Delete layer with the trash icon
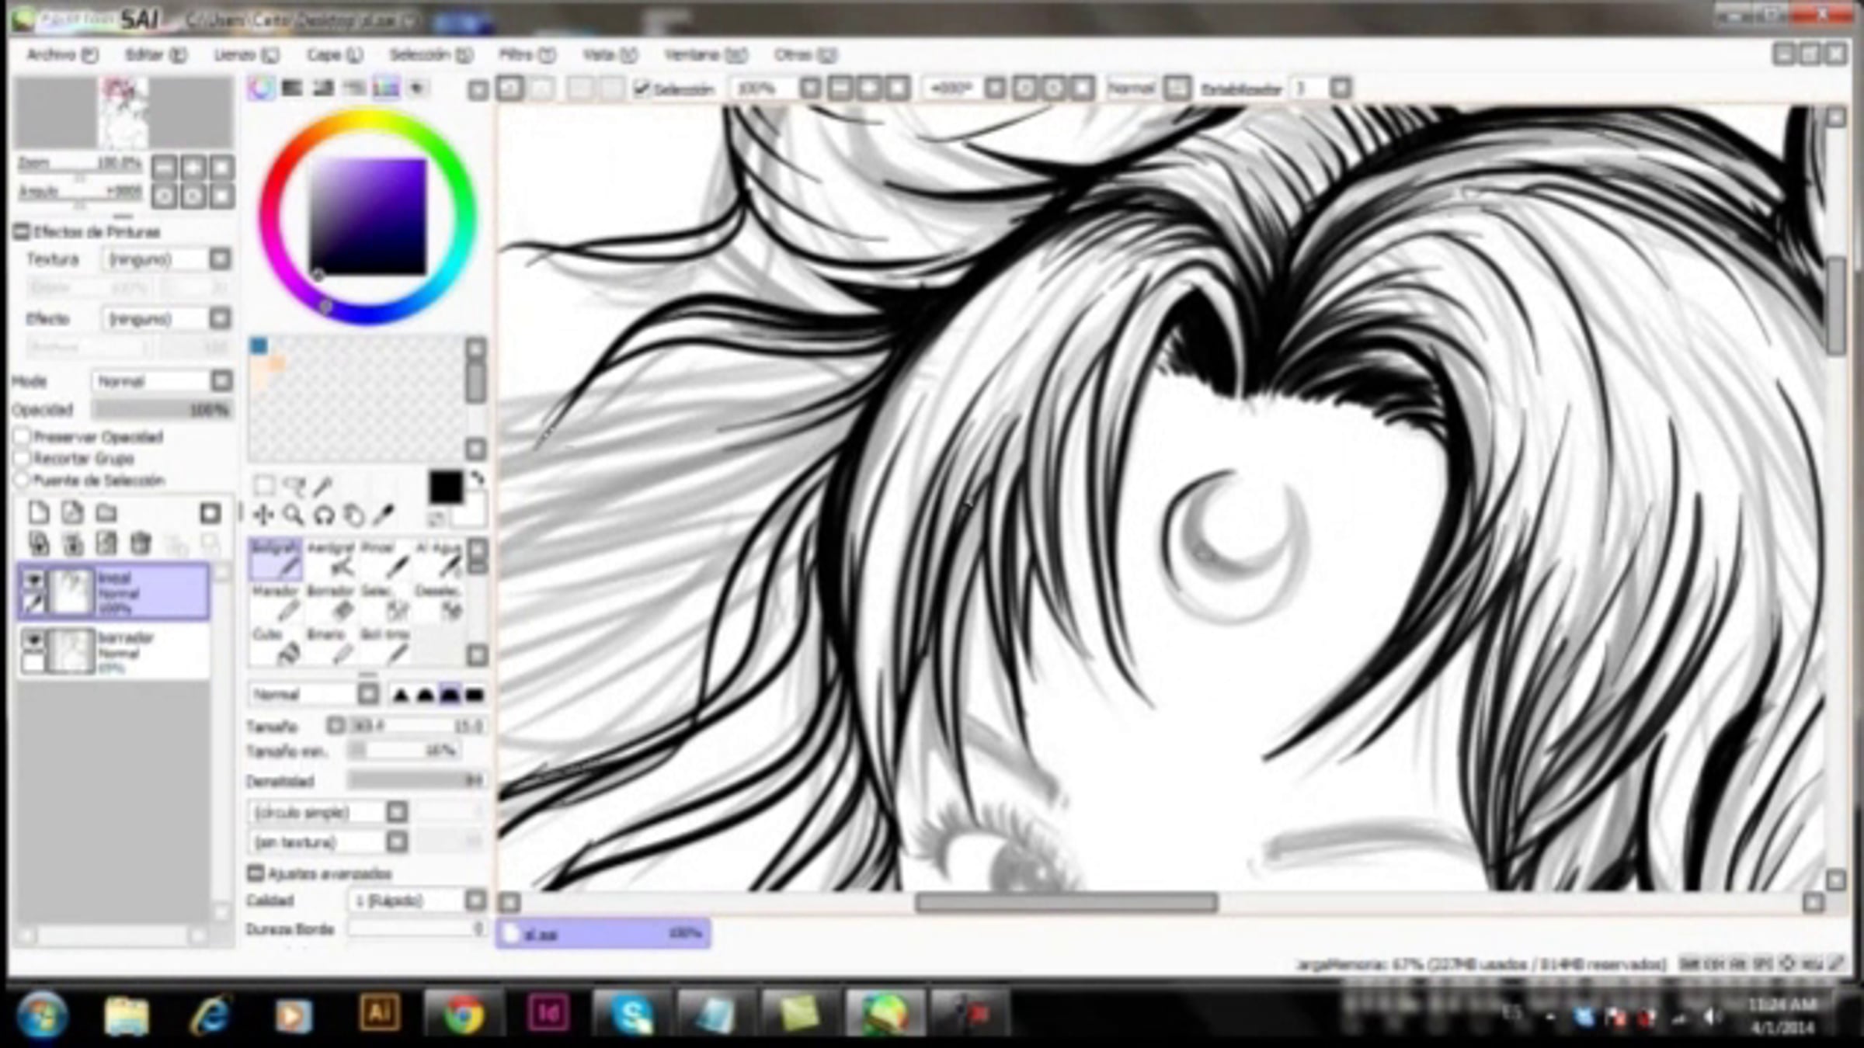1864x1048 pixels. tap(141, 543)
